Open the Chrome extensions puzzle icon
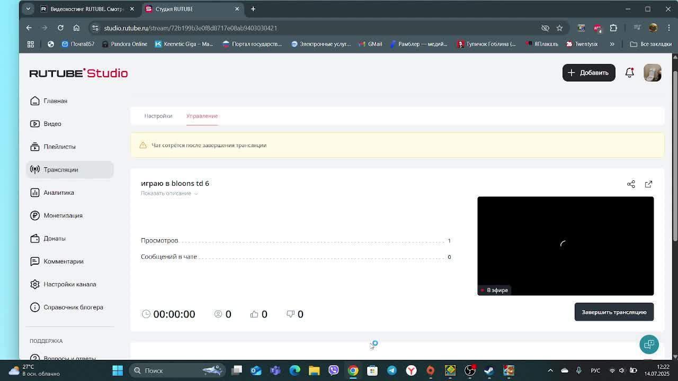 pyautogui.click(x=613, y=28)
